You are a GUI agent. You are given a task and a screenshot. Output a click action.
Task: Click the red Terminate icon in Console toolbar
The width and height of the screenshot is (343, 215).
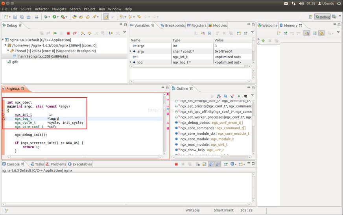[176, 164]
